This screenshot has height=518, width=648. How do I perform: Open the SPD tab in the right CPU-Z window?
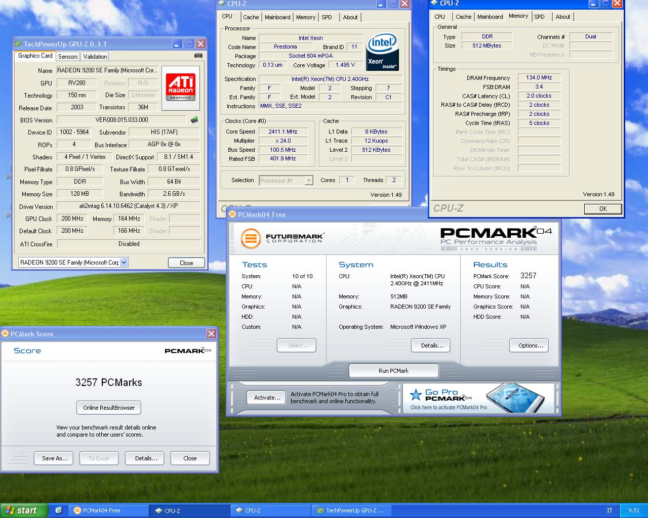[540, 17]
